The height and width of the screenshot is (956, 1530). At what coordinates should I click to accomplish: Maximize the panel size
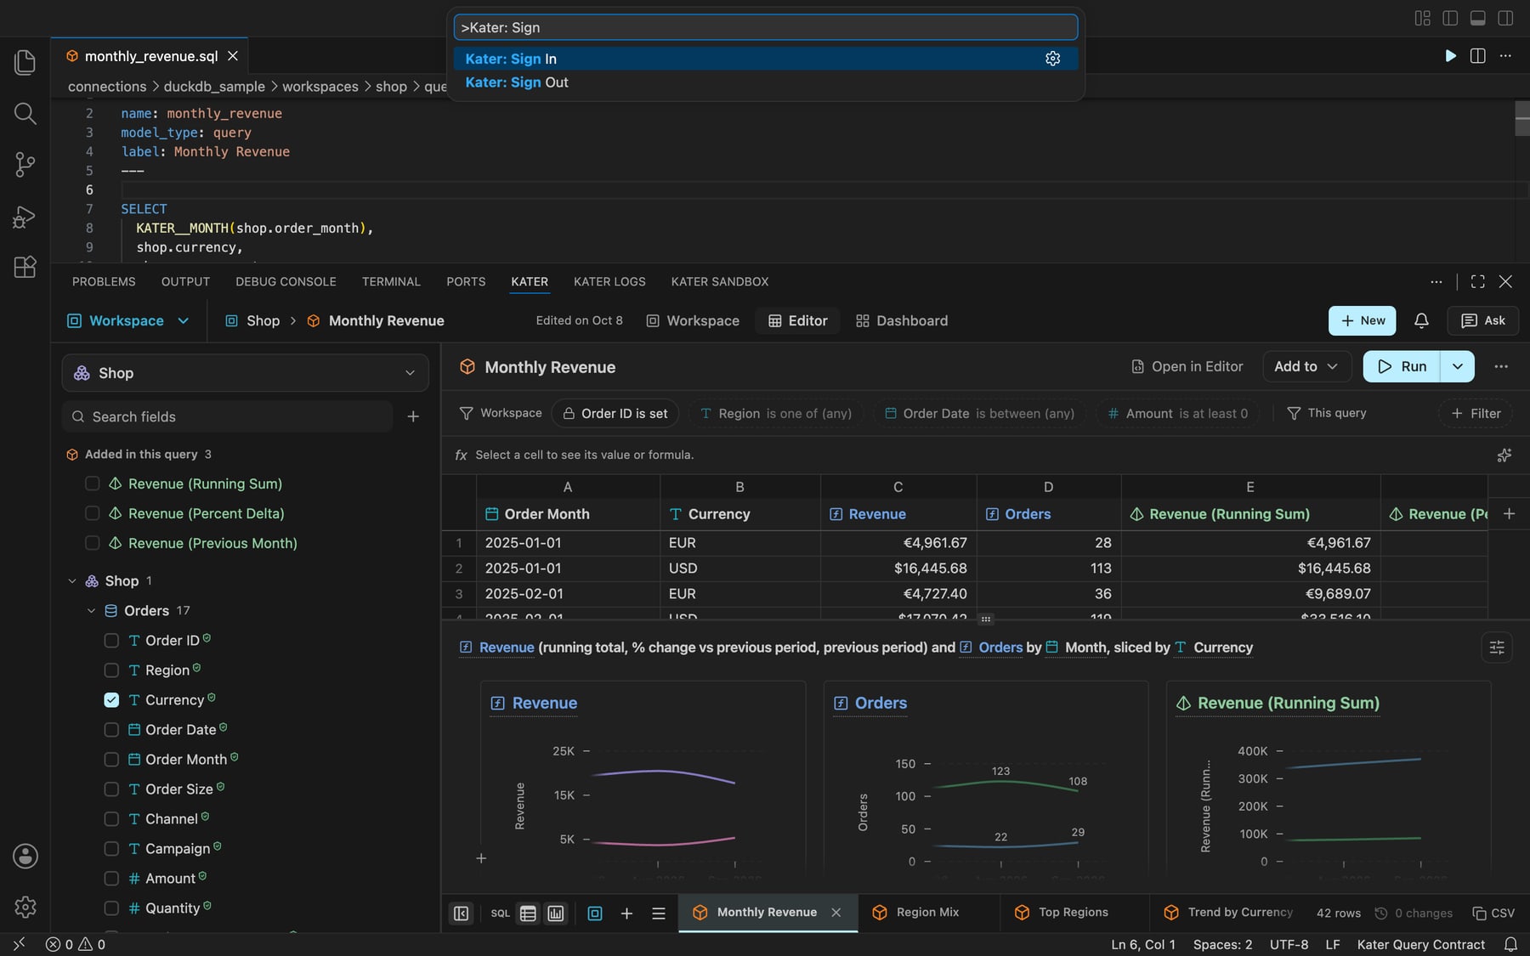point(1478,281)
